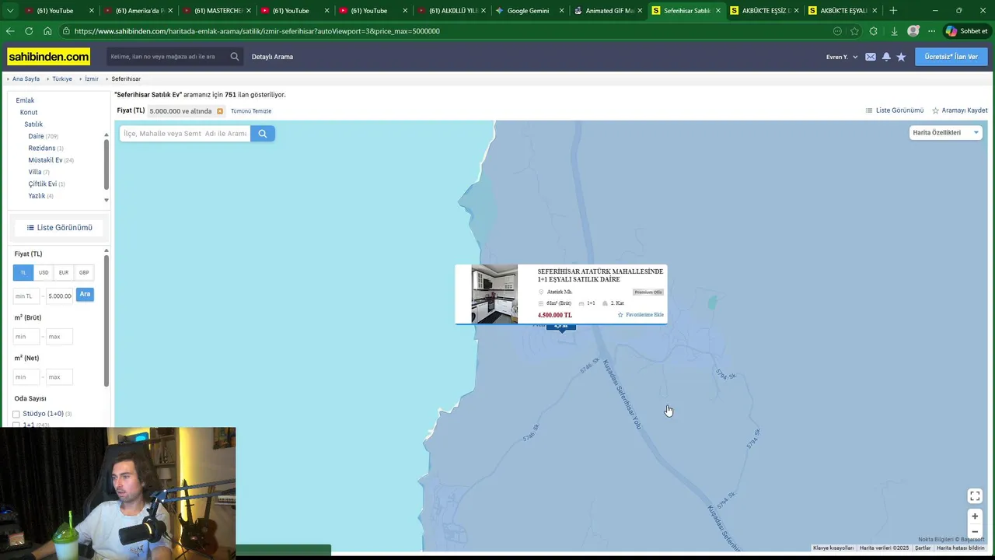Click Tümünü Temizle link
995x560 pixels.
click(x=251, y=111)
